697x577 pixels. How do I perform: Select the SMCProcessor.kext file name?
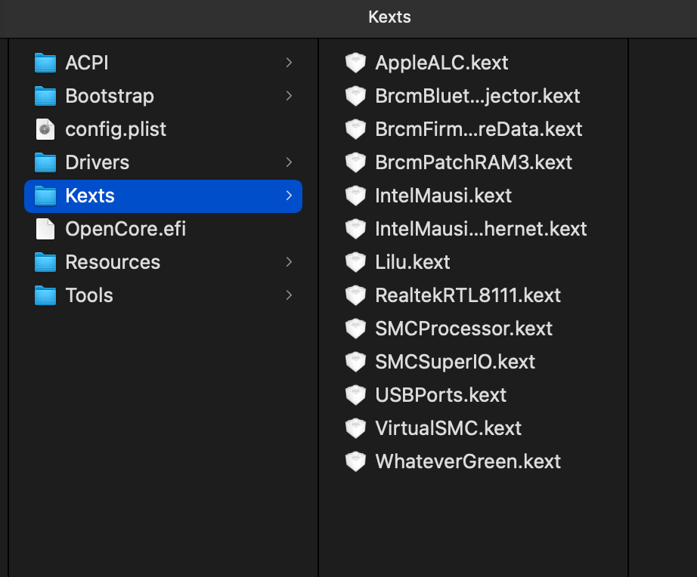click(463, 329)
